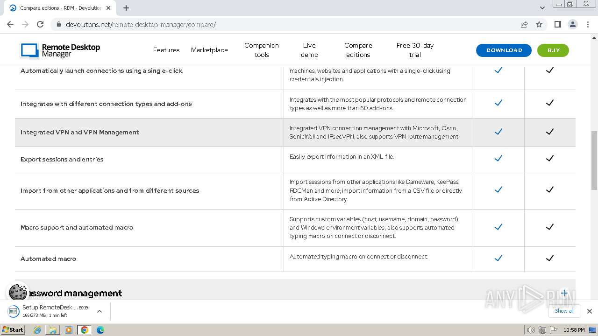598x336 pixels.
Task: Select the Compare editions browser tab
Action: (x=60, y=8)
